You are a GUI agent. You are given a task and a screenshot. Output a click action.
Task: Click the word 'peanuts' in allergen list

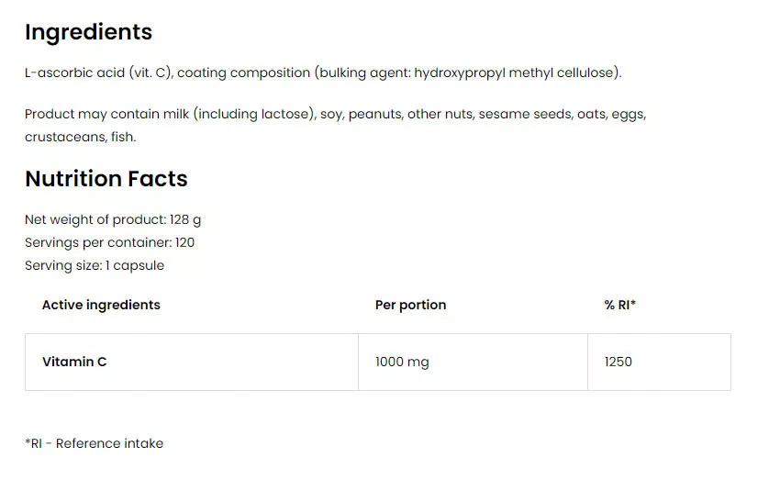(374, 115)
